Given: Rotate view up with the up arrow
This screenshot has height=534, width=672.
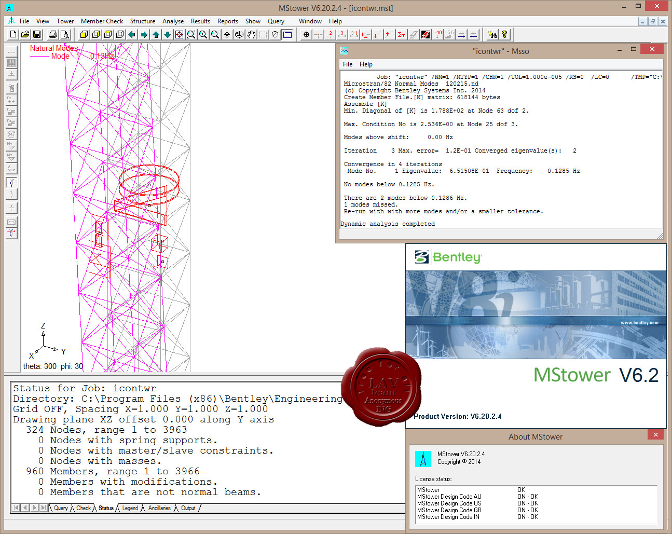Looking at the screenshot, I should pyautogui.click(x=156, y=34).
